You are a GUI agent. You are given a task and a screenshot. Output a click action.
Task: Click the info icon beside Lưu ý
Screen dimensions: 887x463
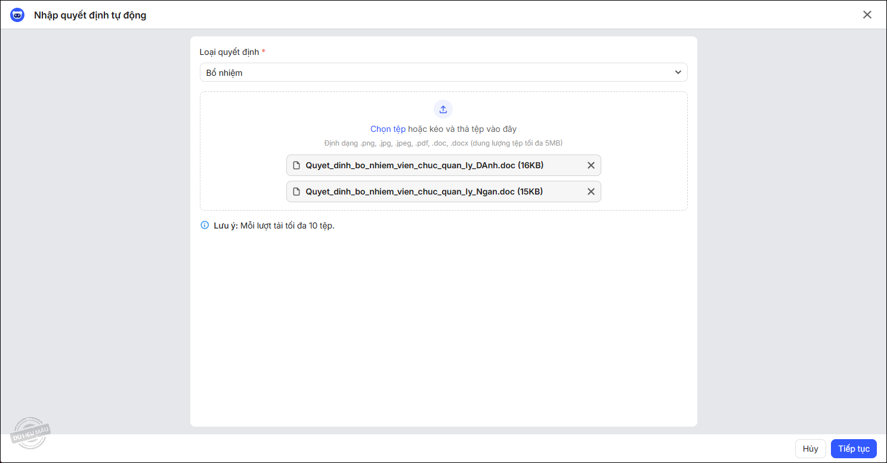[x=205, y=226]
